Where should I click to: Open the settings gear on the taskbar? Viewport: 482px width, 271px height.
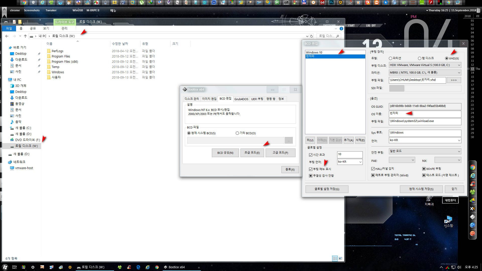(33, 267)
